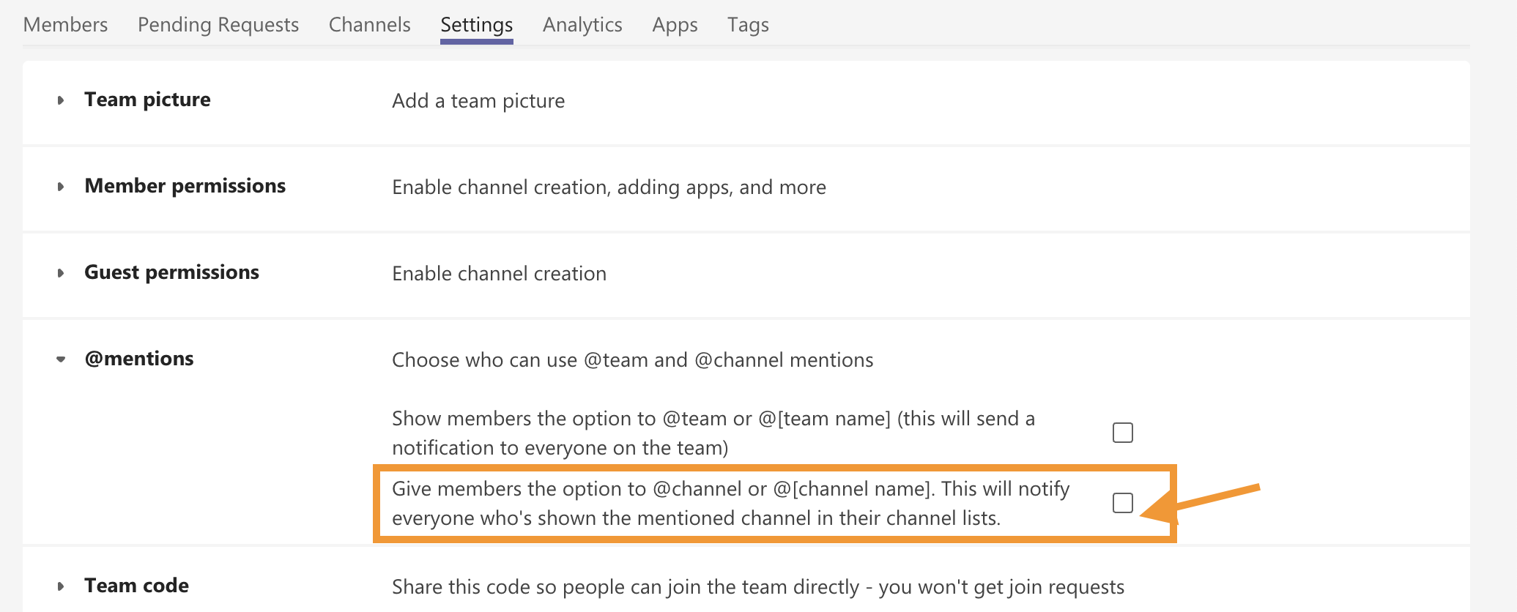Click the 'Add a team picture' text
The width and height of the screenshot is (1517, 612).
(478, 101)
